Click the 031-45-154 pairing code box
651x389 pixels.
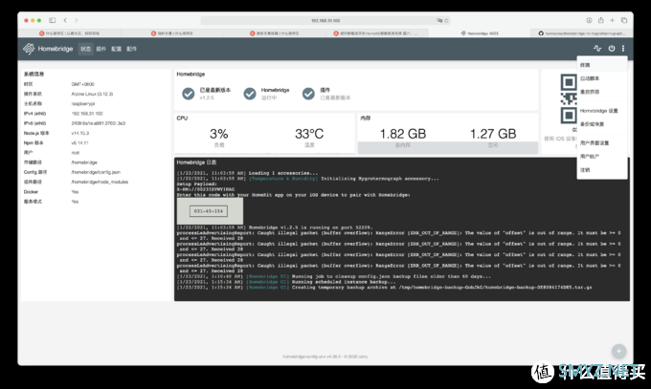(x=209, y=211)
